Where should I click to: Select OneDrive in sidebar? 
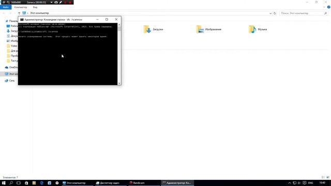[11, 67]
